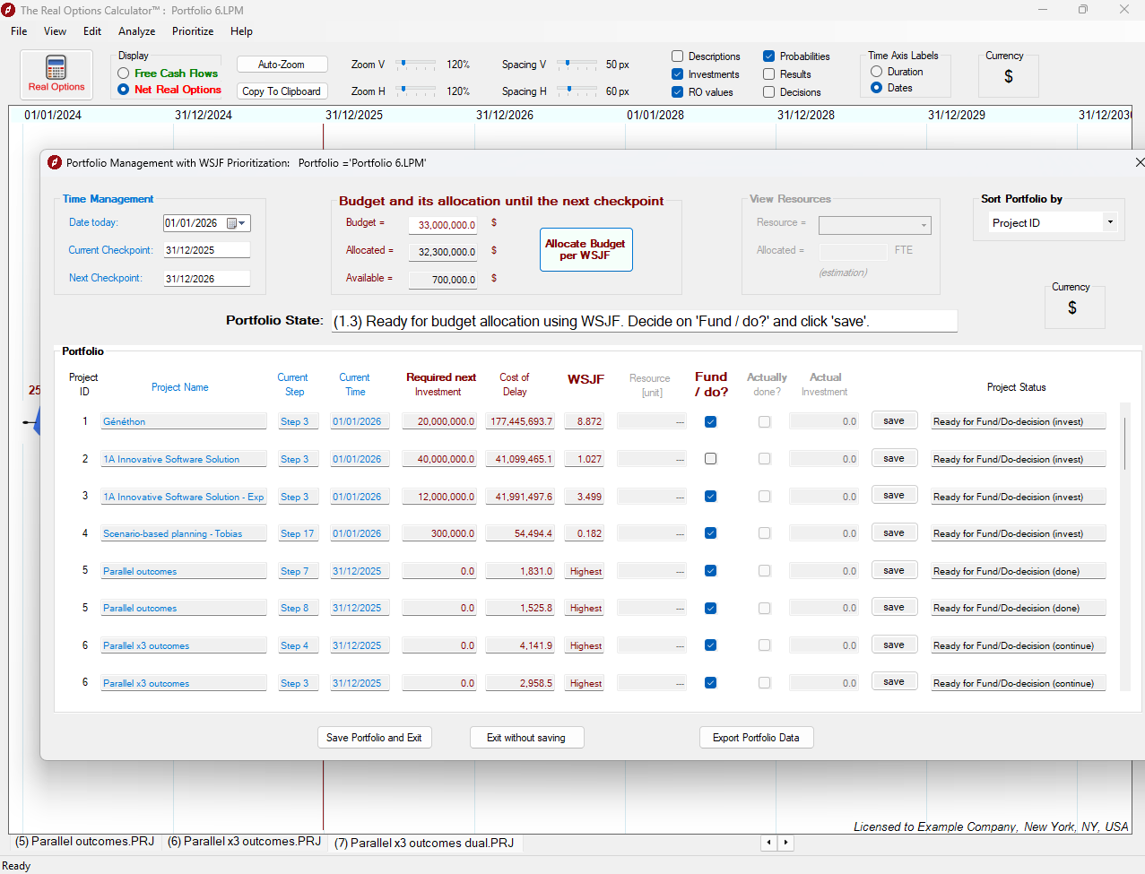
Task: Check Fund/do for 1A Innovative Software Solution
Action: coord(710,458)
